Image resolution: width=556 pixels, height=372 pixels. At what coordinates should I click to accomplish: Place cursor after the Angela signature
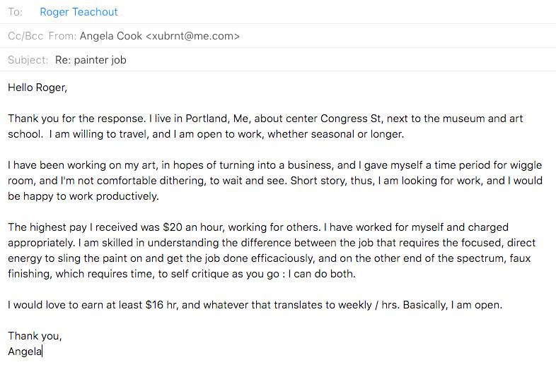[x=42, y=352]
